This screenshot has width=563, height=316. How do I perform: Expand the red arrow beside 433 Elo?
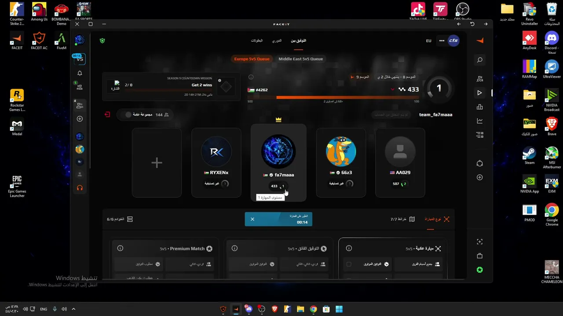(393, 90)
